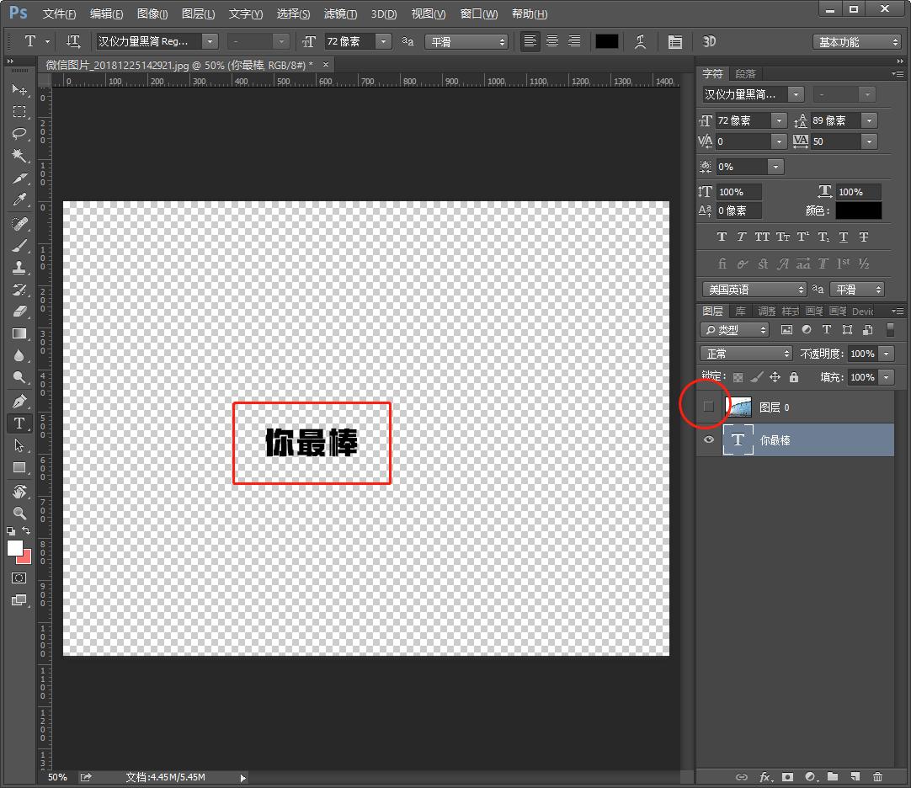Click the trash icon to delete the layer

coord(877,777)
